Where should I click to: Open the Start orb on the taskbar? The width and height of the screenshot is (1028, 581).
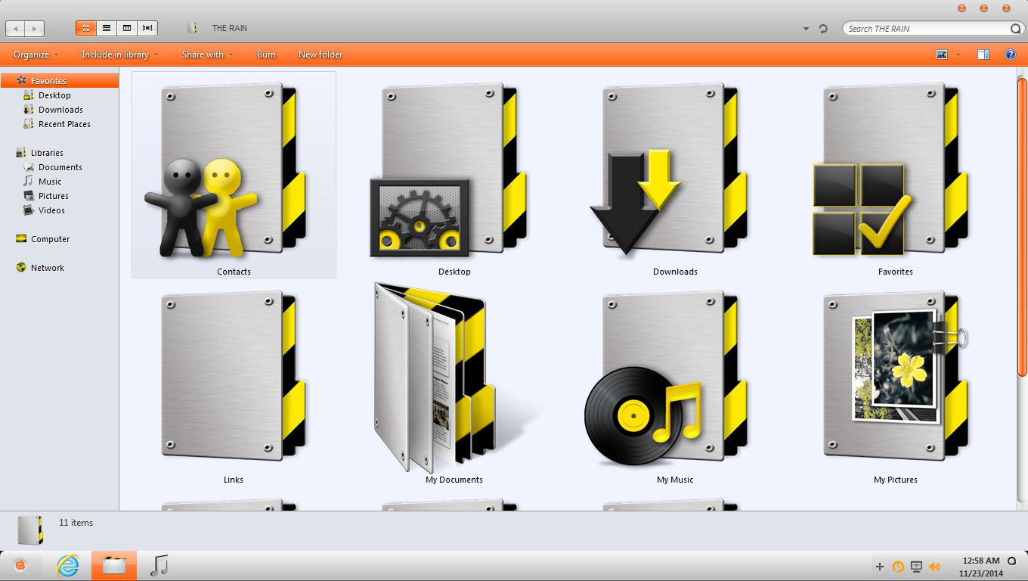click(20, 566)
